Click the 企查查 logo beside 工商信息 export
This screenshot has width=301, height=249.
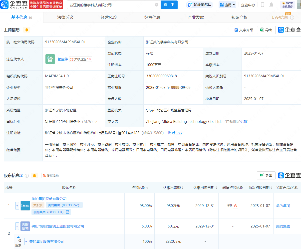pos(290,30)
